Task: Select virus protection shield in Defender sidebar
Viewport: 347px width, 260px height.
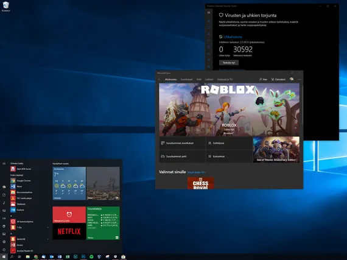Action: [209, 27]
